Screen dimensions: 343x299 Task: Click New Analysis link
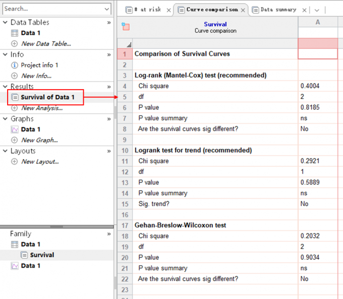(x=41, y=108)
